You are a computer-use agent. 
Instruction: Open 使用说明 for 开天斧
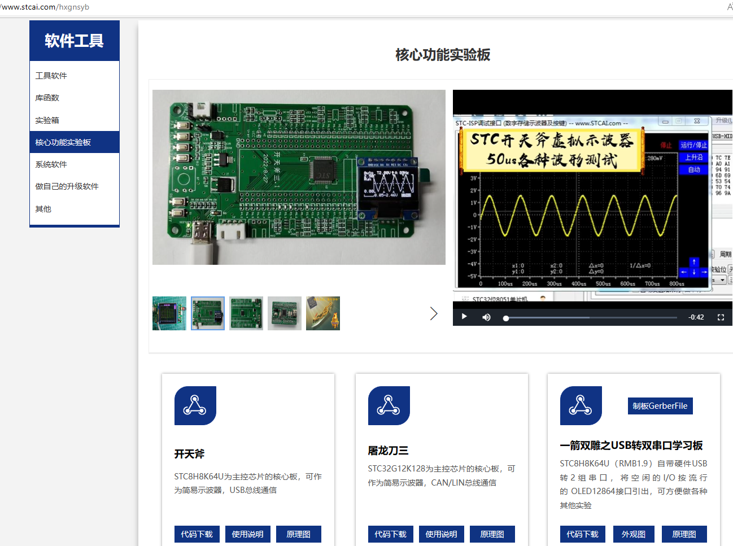pyautogui.click(x=248, y=534)
